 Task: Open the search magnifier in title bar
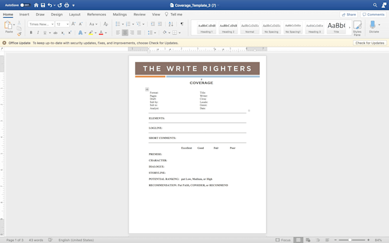pyautogui.click(x=375, y=5)
